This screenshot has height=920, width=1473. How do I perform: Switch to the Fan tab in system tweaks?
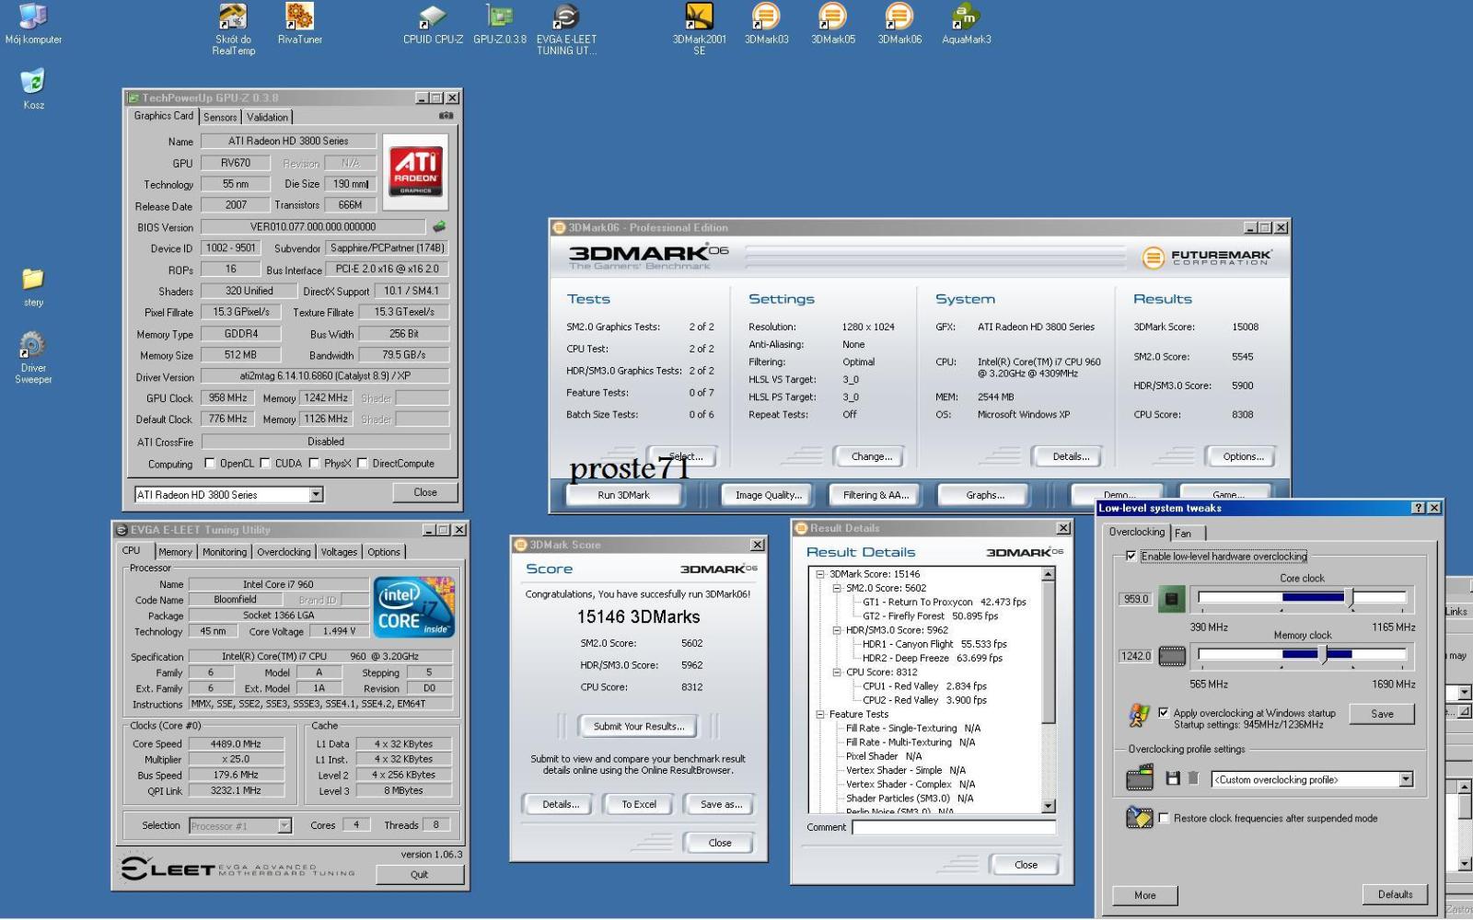(x=1184, y=534)
